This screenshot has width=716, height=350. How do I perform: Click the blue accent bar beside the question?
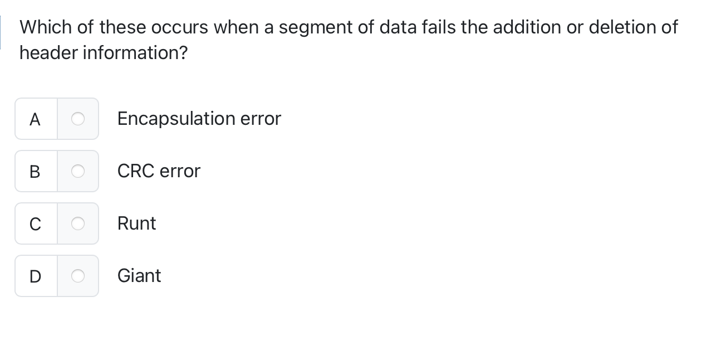2,32
